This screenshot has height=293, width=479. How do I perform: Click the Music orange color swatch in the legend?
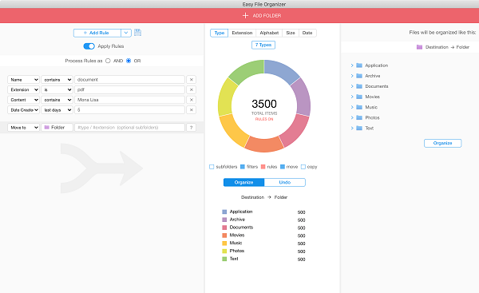coord(224,244)
